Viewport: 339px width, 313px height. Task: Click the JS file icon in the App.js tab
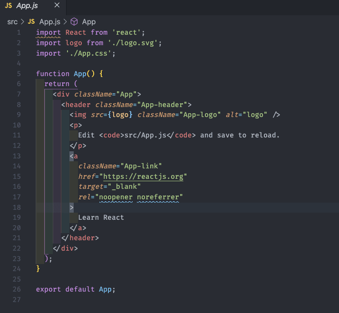[x=8, y=6]
